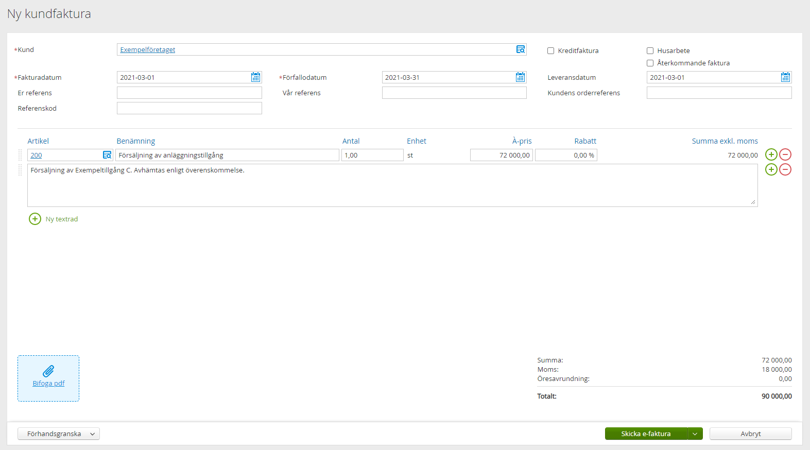Click the Rabatt field showing 0,00 %
The height and width of the screenshot is (450, 810).
tap(566, 155)
